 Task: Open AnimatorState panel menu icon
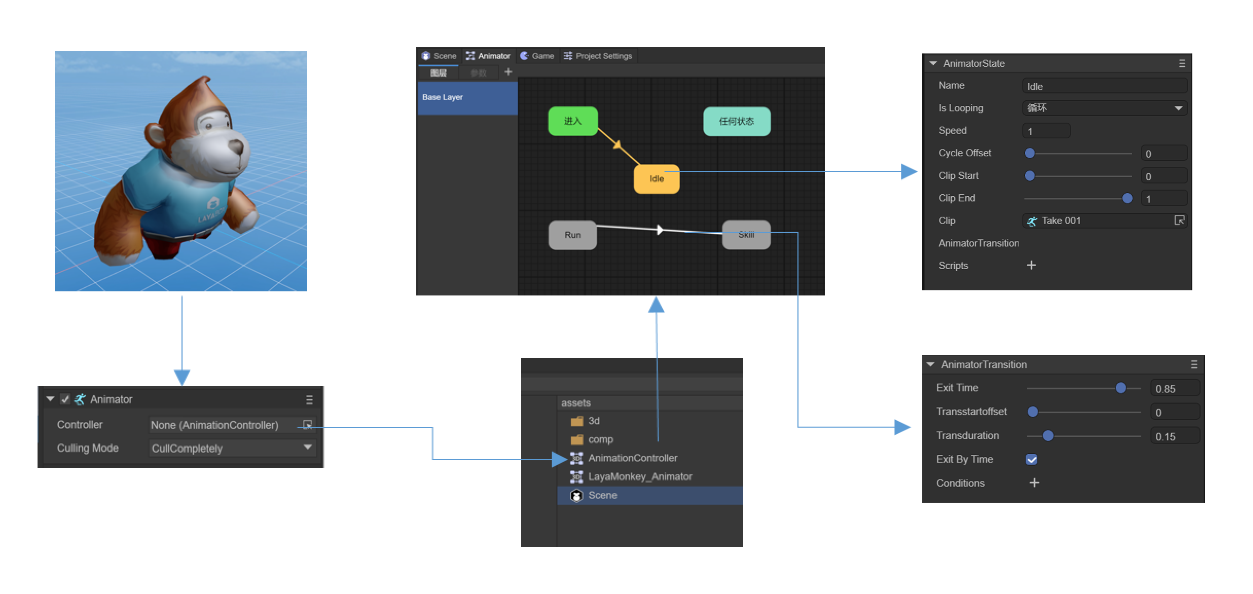click(x=1182, y=63)
